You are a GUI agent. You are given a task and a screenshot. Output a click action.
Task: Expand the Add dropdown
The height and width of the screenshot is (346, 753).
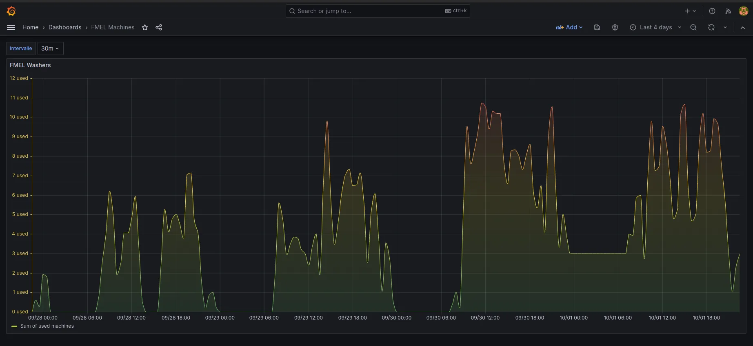(569, 27)
